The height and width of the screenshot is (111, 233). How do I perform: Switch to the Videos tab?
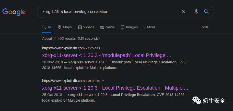coord(86,27)
